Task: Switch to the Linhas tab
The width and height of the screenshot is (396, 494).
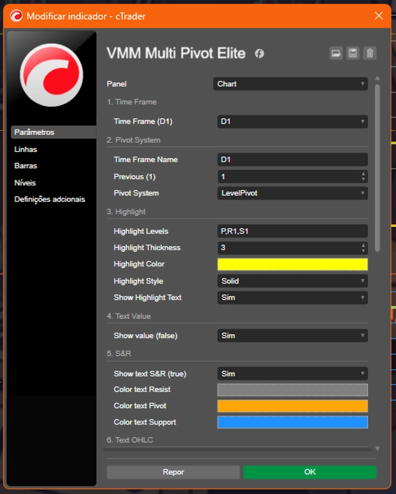Action: (x=26, y=149)
